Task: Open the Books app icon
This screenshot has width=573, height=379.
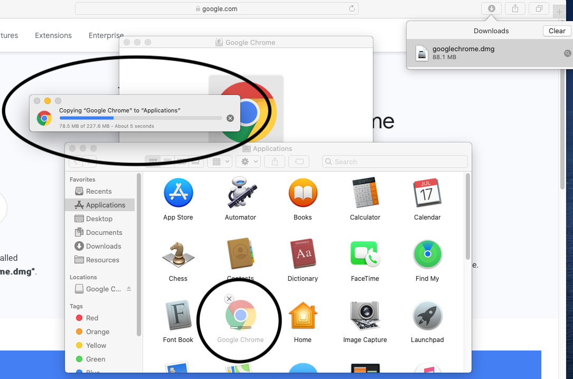Action: (303, 193)
